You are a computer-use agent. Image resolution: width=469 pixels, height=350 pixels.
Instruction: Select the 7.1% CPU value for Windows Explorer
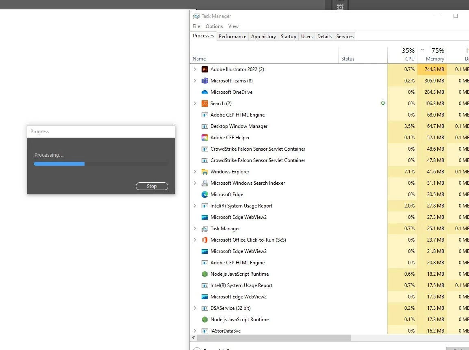(410, 172)
